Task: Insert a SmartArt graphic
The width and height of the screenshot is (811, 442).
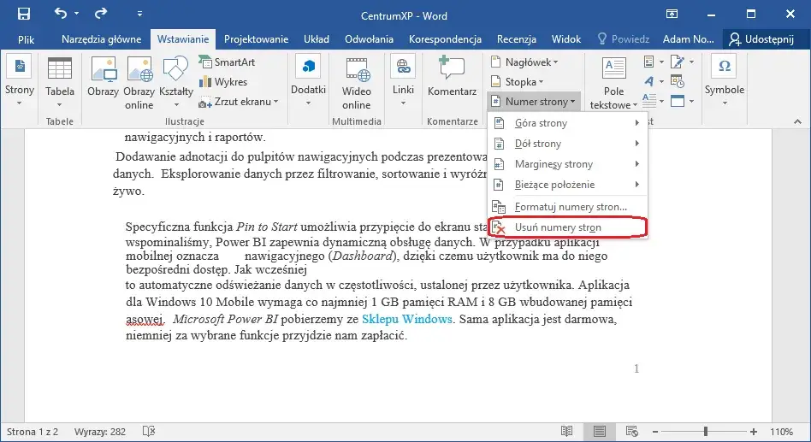Action: pos(227,62)
